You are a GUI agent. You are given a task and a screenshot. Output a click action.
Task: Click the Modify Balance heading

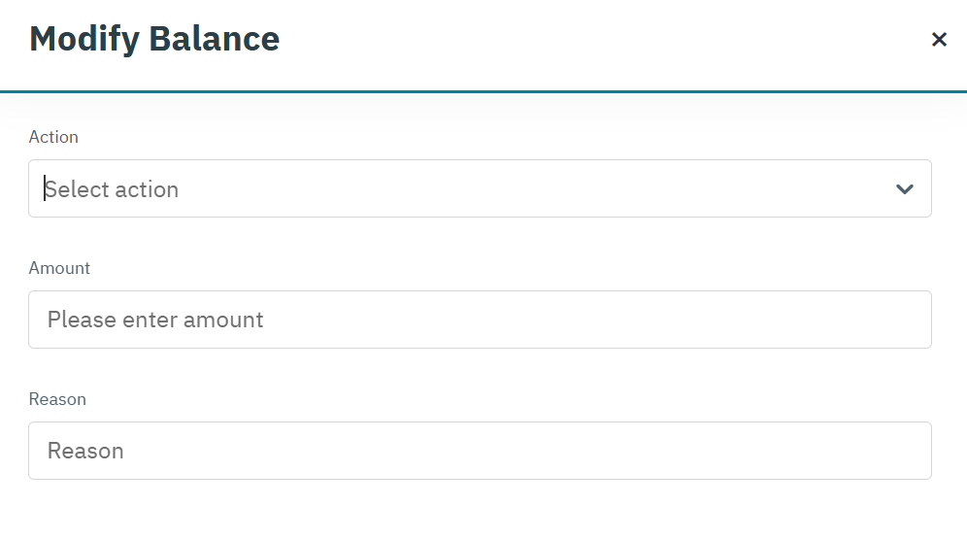154,39
